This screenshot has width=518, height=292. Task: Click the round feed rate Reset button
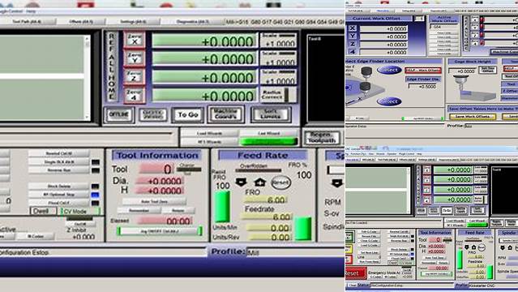280,182
